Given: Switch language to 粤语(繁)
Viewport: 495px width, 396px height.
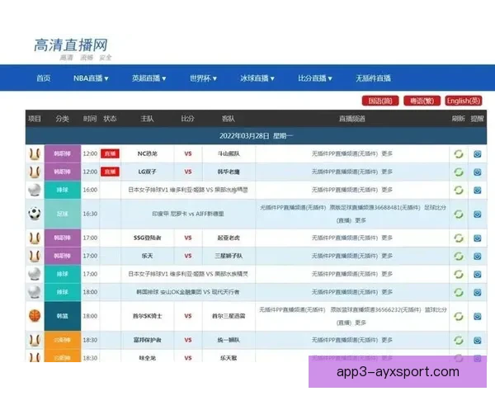Looking at the screenshot, I should click(422, 101).
